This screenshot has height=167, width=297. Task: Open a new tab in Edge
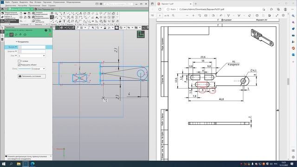(x=196, y=4)
